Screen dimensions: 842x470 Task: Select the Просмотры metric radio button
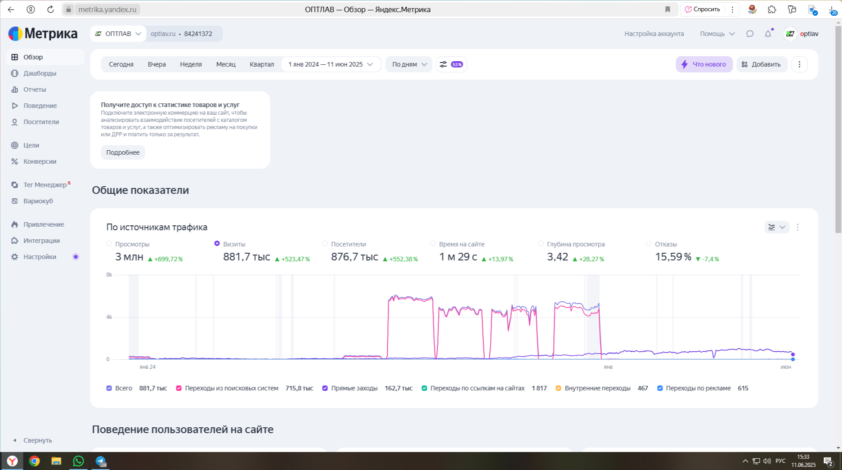tap(109, 244)
